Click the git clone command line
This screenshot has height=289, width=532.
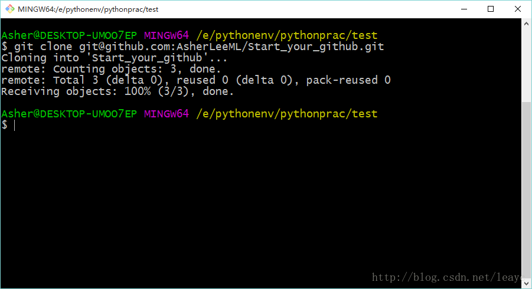[x=192, y=47]
